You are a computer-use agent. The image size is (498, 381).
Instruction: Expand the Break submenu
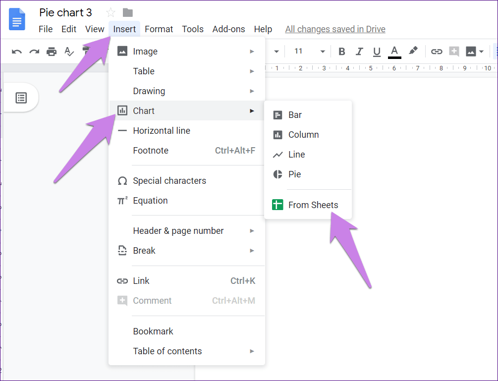coord(187,251)
